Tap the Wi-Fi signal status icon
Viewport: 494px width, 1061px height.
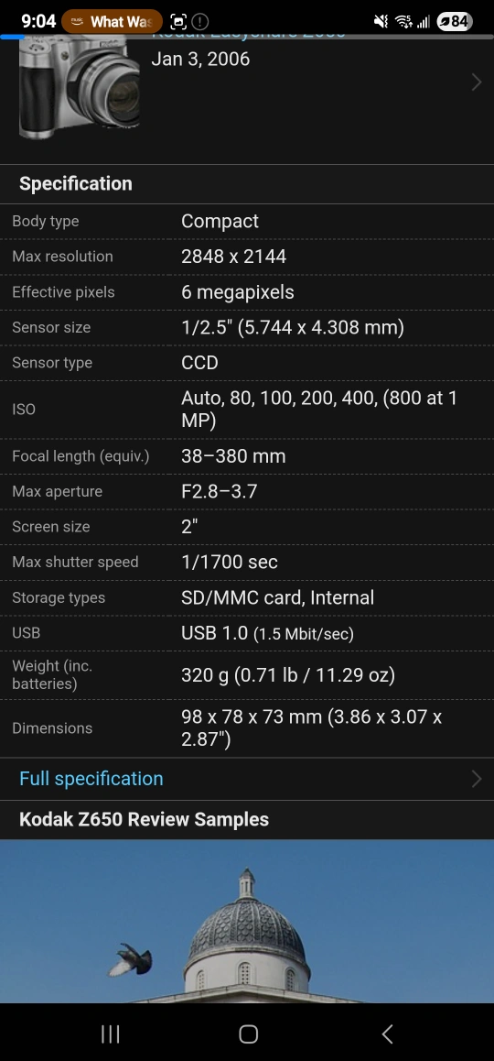[403, 22]
